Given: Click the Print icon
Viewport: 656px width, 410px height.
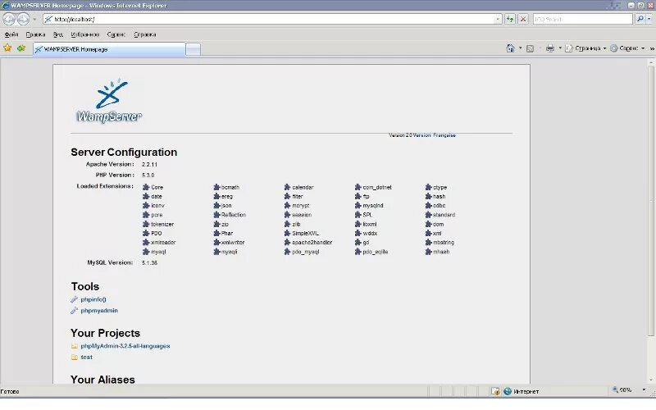Looking at the screenshot, I should click(550, 48).
